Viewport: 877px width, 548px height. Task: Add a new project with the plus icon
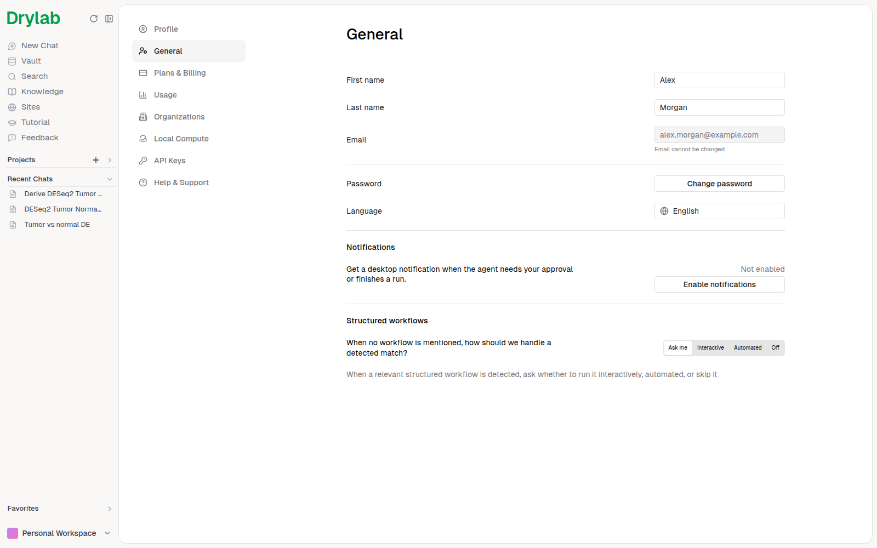pyautogui.click(x=96, y=160)
